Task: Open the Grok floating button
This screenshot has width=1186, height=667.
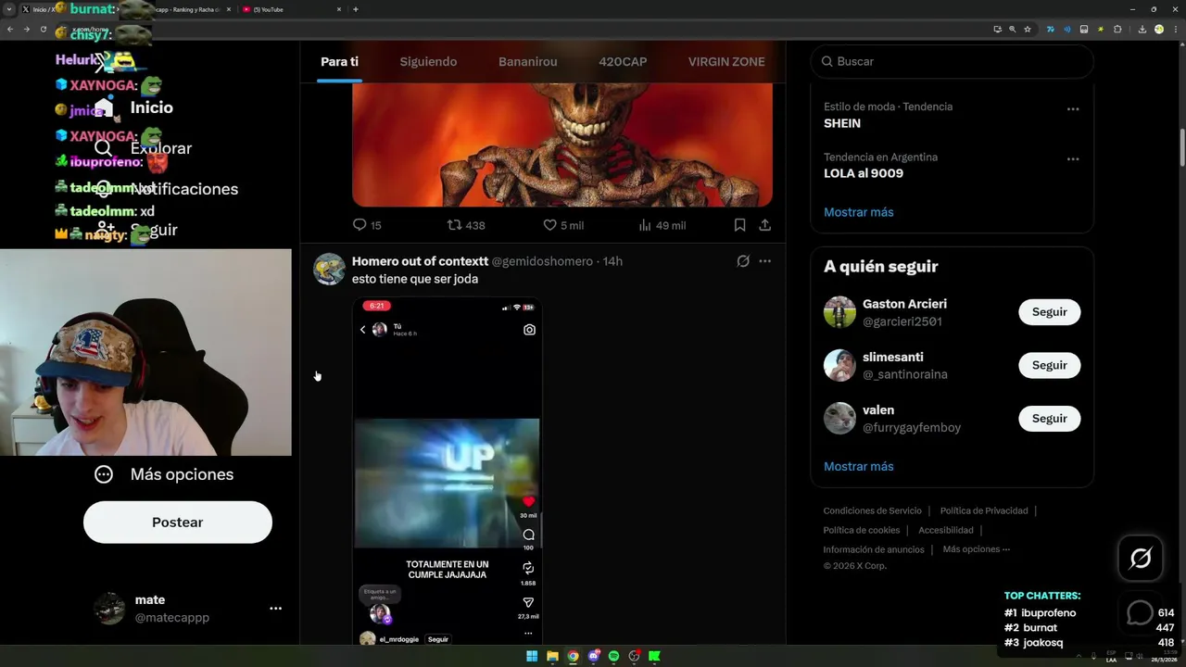Action: (1141, 558)
